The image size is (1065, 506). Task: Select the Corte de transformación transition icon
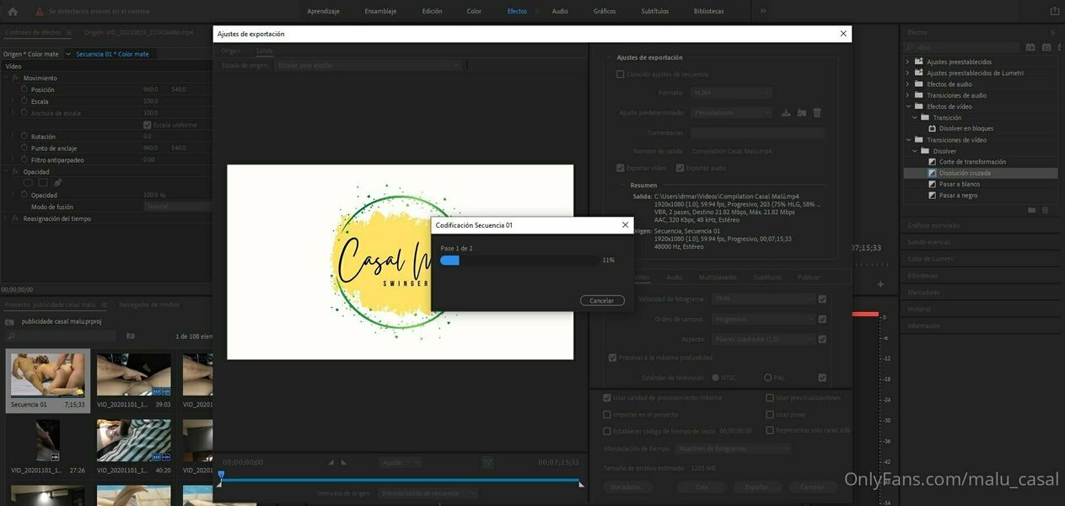933,162
